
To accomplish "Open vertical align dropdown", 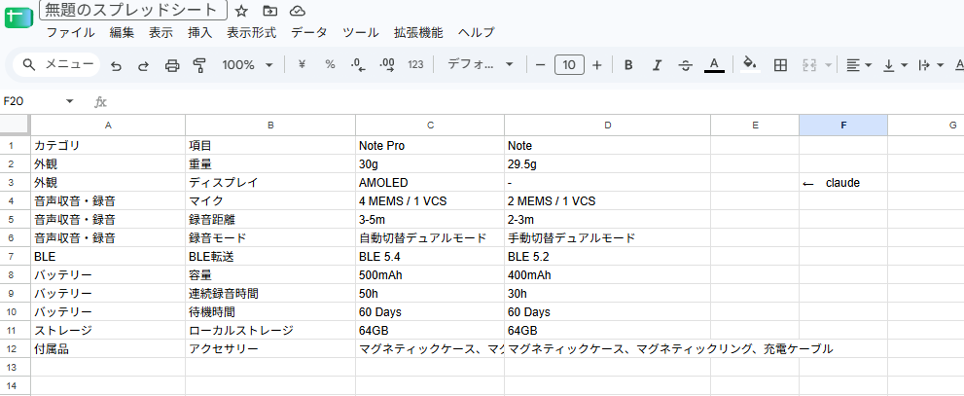I will [895, 65].
